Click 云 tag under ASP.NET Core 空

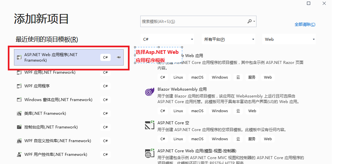238,139
